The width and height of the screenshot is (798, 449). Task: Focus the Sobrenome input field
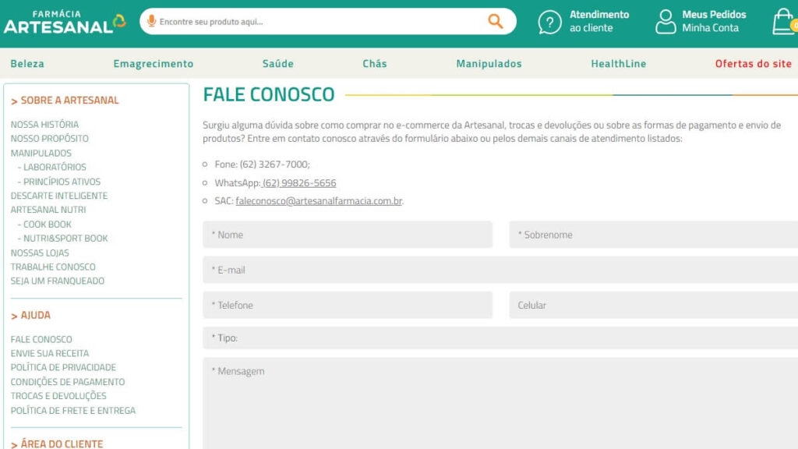(x=654, y=235)
